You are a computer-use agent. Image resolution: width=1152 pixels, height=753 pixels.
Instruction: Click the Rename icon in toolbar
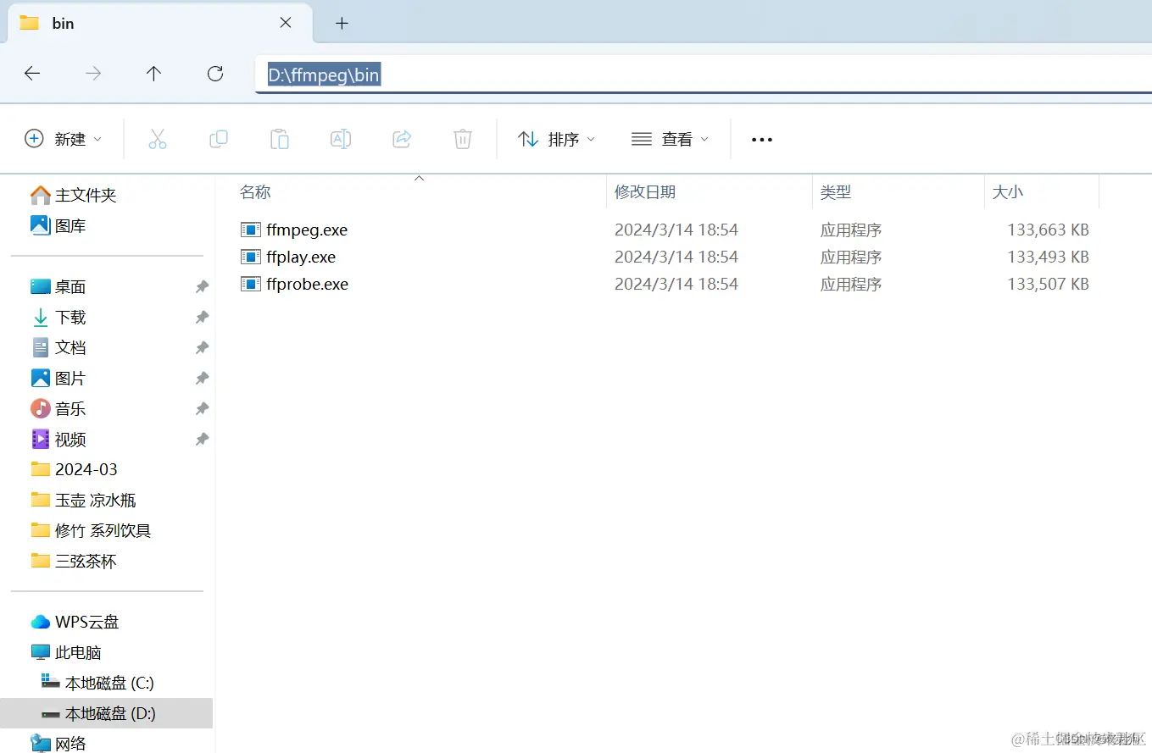point(341,139)
